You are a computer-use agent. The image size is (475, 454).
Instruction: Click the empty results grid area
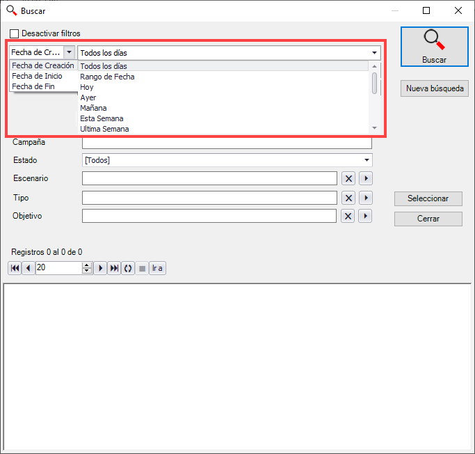pos(237,367)
